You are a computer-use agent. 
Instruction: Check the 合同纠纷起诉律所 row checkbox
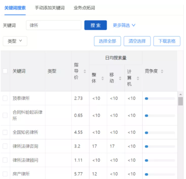click(x=5, y=115)
